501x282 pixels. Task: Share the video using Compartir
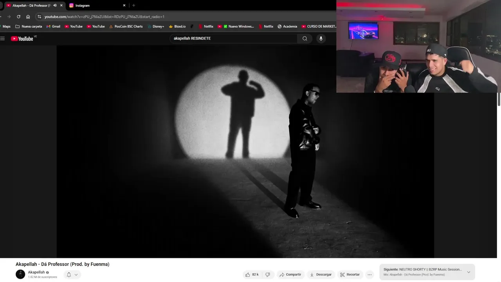click(290, 275)
